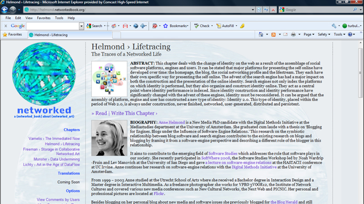This screenshot has height=204, width=364.
Task: Click the yellow highlighter icon in Google Toolbar
Action: (243, 26)
